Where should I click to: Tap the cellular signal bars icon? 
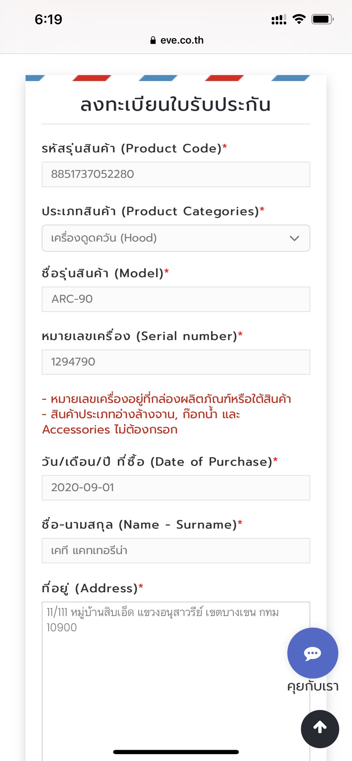[279, 19]
